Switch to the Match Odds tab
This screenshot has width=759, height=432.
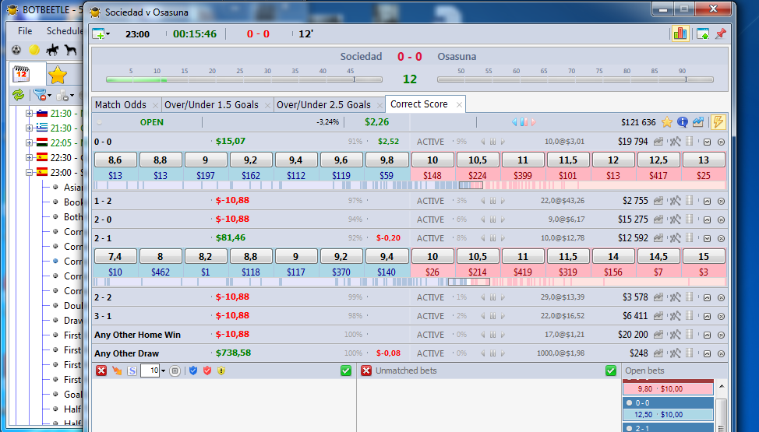pyautogui.click(x=121, y=104)
